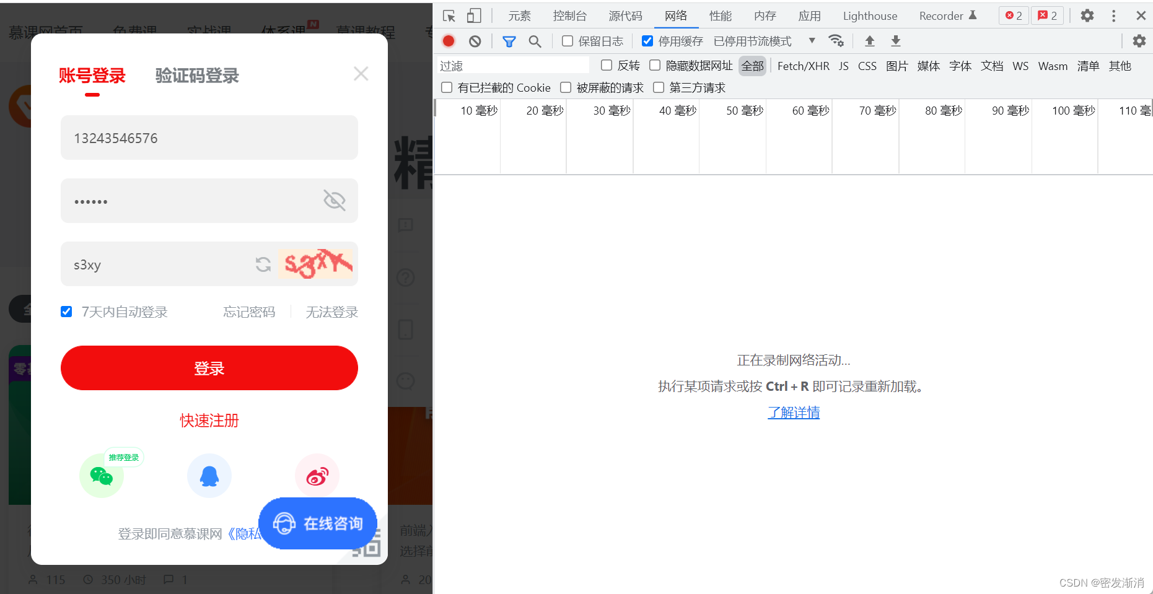
Task: Filter requests by 文档 type
Action: (x=992, y=66)
